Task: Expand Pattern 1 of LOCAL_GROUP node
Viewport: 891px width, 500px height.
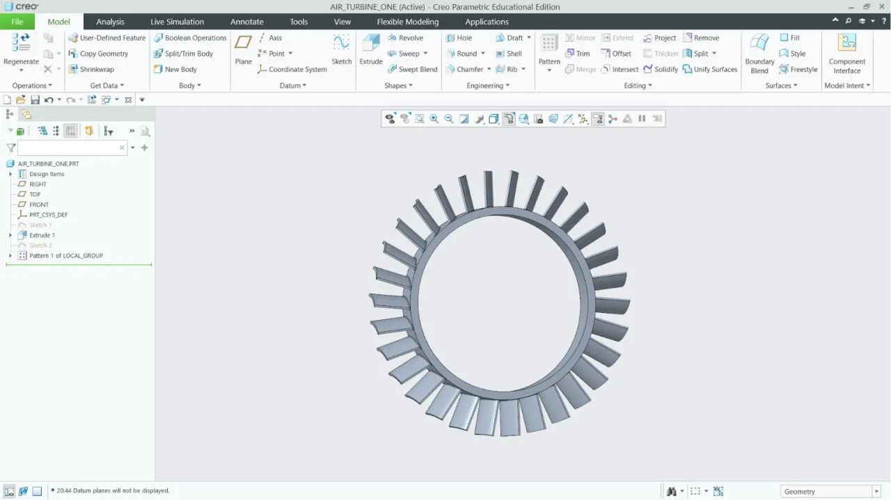Action: (10, 255)
